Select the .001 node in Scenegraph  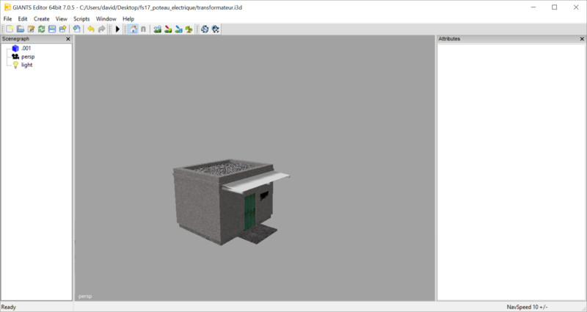pos(26,48)
